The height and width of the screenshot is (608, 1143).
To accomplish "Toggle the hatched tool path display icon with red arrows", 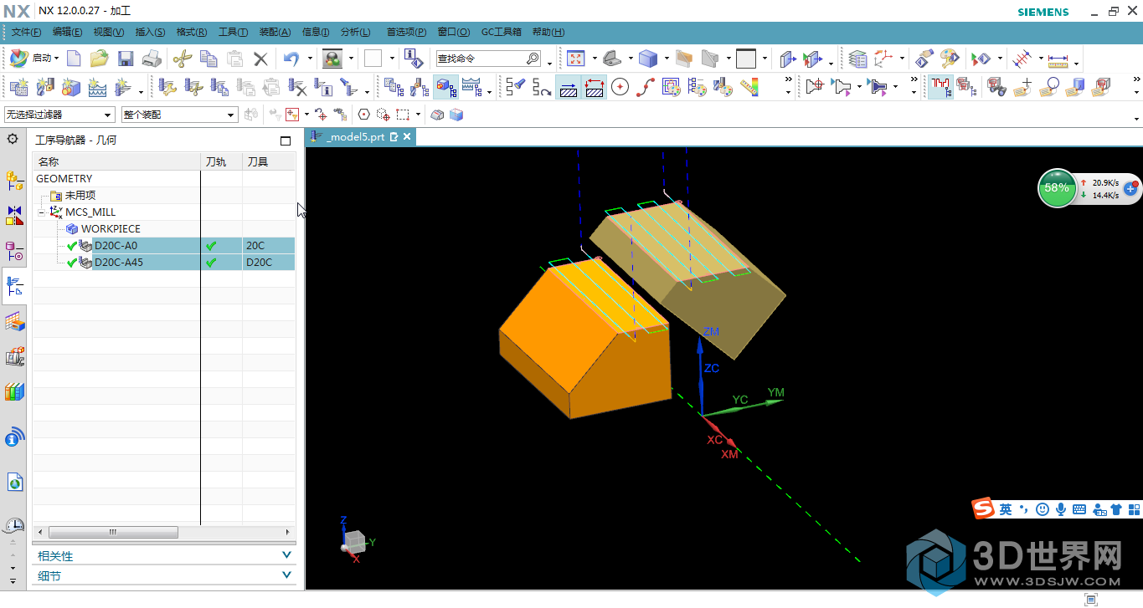I will [x=595, y=87].
